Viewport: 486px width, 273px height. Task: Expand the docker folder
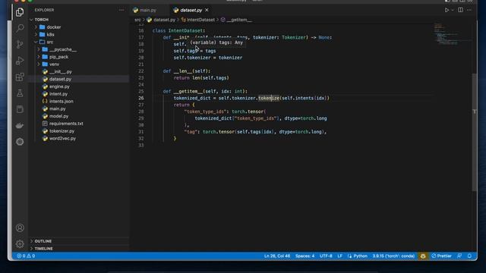click(54, 27)
